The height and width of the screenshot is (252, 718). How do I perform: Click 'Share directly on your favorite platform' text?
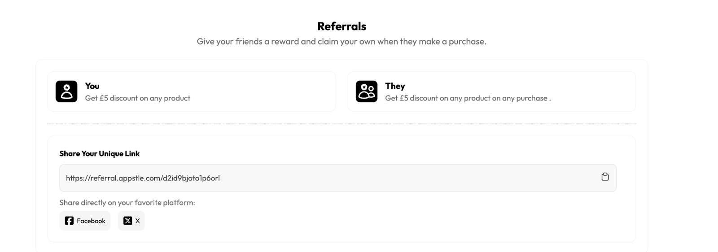point(127,203)
